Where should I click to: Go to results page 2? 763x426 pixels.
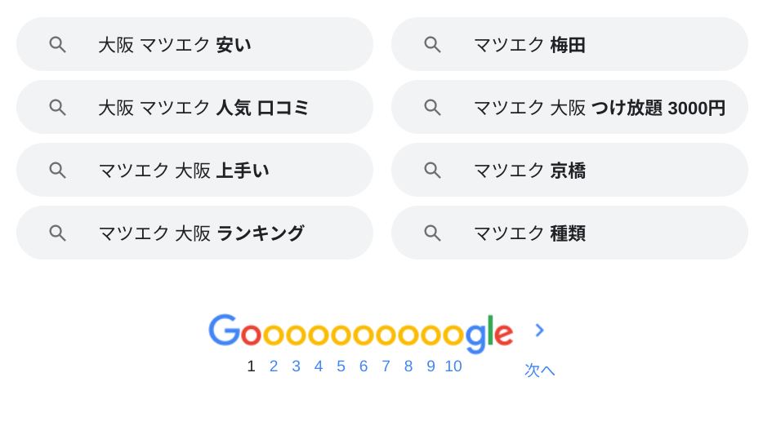(274, 366)
